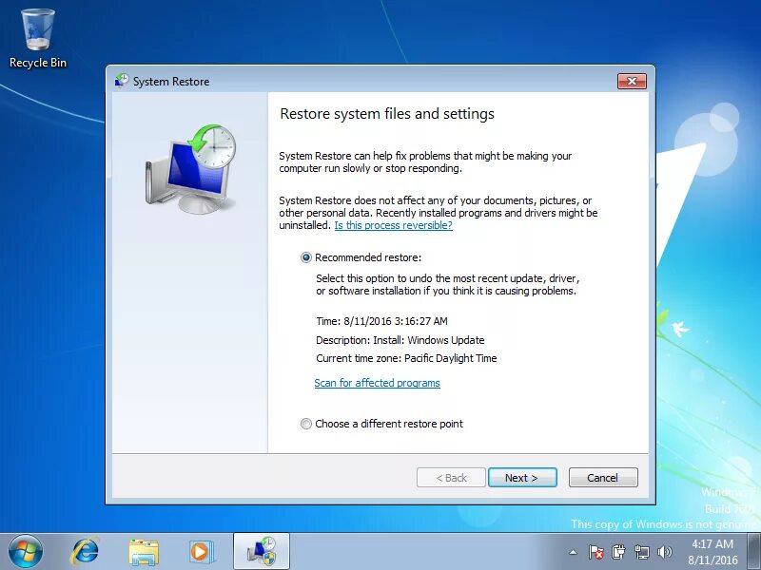Click 'Description: Install: Windows Update' text
Screen dimensions: 761x570
tap(400, 340)
